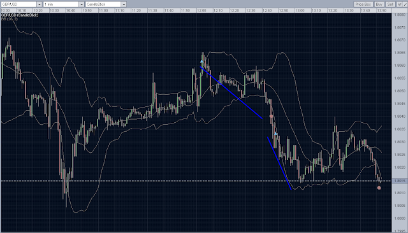Click the Buy button

[379, 4]
